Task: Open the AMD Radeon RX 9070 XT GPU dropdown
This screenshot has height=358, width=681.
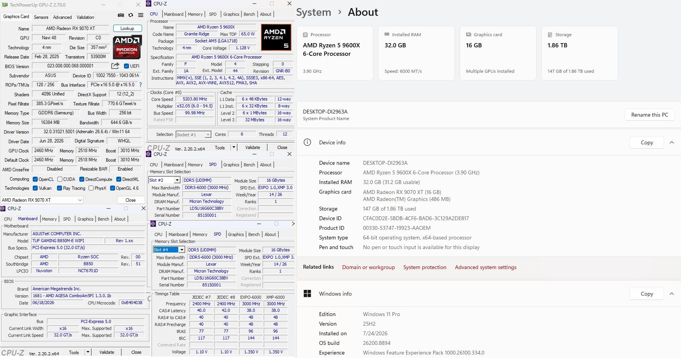Action: coord(42,200)
